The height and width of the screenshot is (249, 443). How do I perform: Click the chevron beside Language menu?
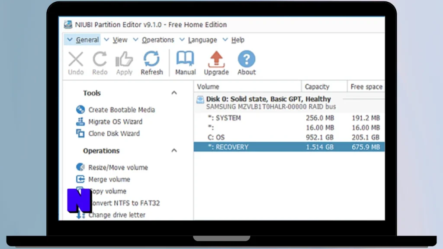point(182,40)
